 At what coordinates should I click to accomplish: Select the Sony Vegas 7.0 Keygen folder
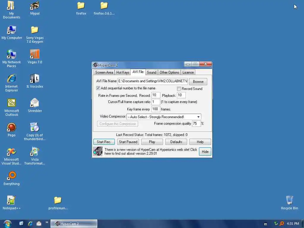[x=35, y=34]
